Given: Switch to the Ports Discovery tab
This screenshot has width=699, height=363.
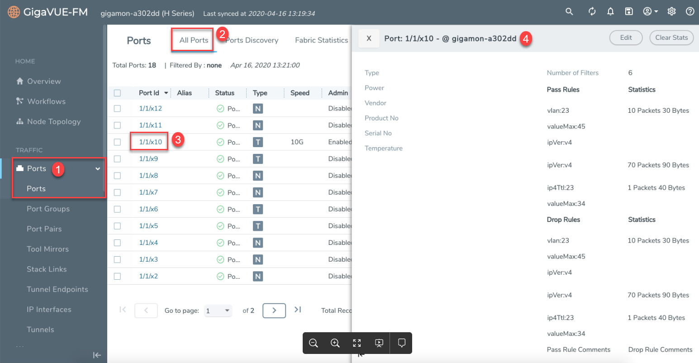Looking at the screenshot, I should click(x=252, y=40).
